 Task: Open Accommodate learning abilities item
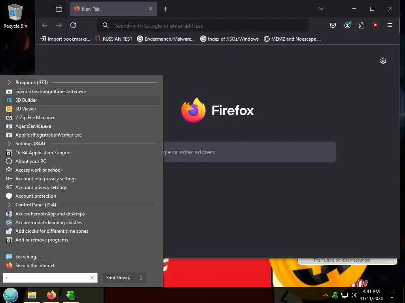tap(81, 223)
